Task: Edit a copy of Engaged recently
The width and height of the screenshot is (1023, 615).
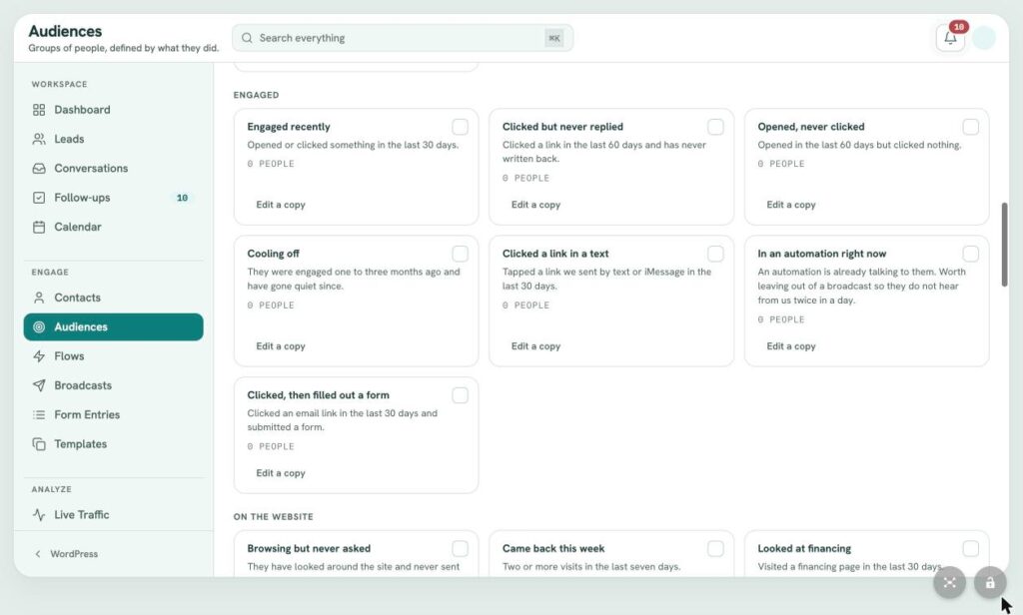Action: (x=281, y=205)
